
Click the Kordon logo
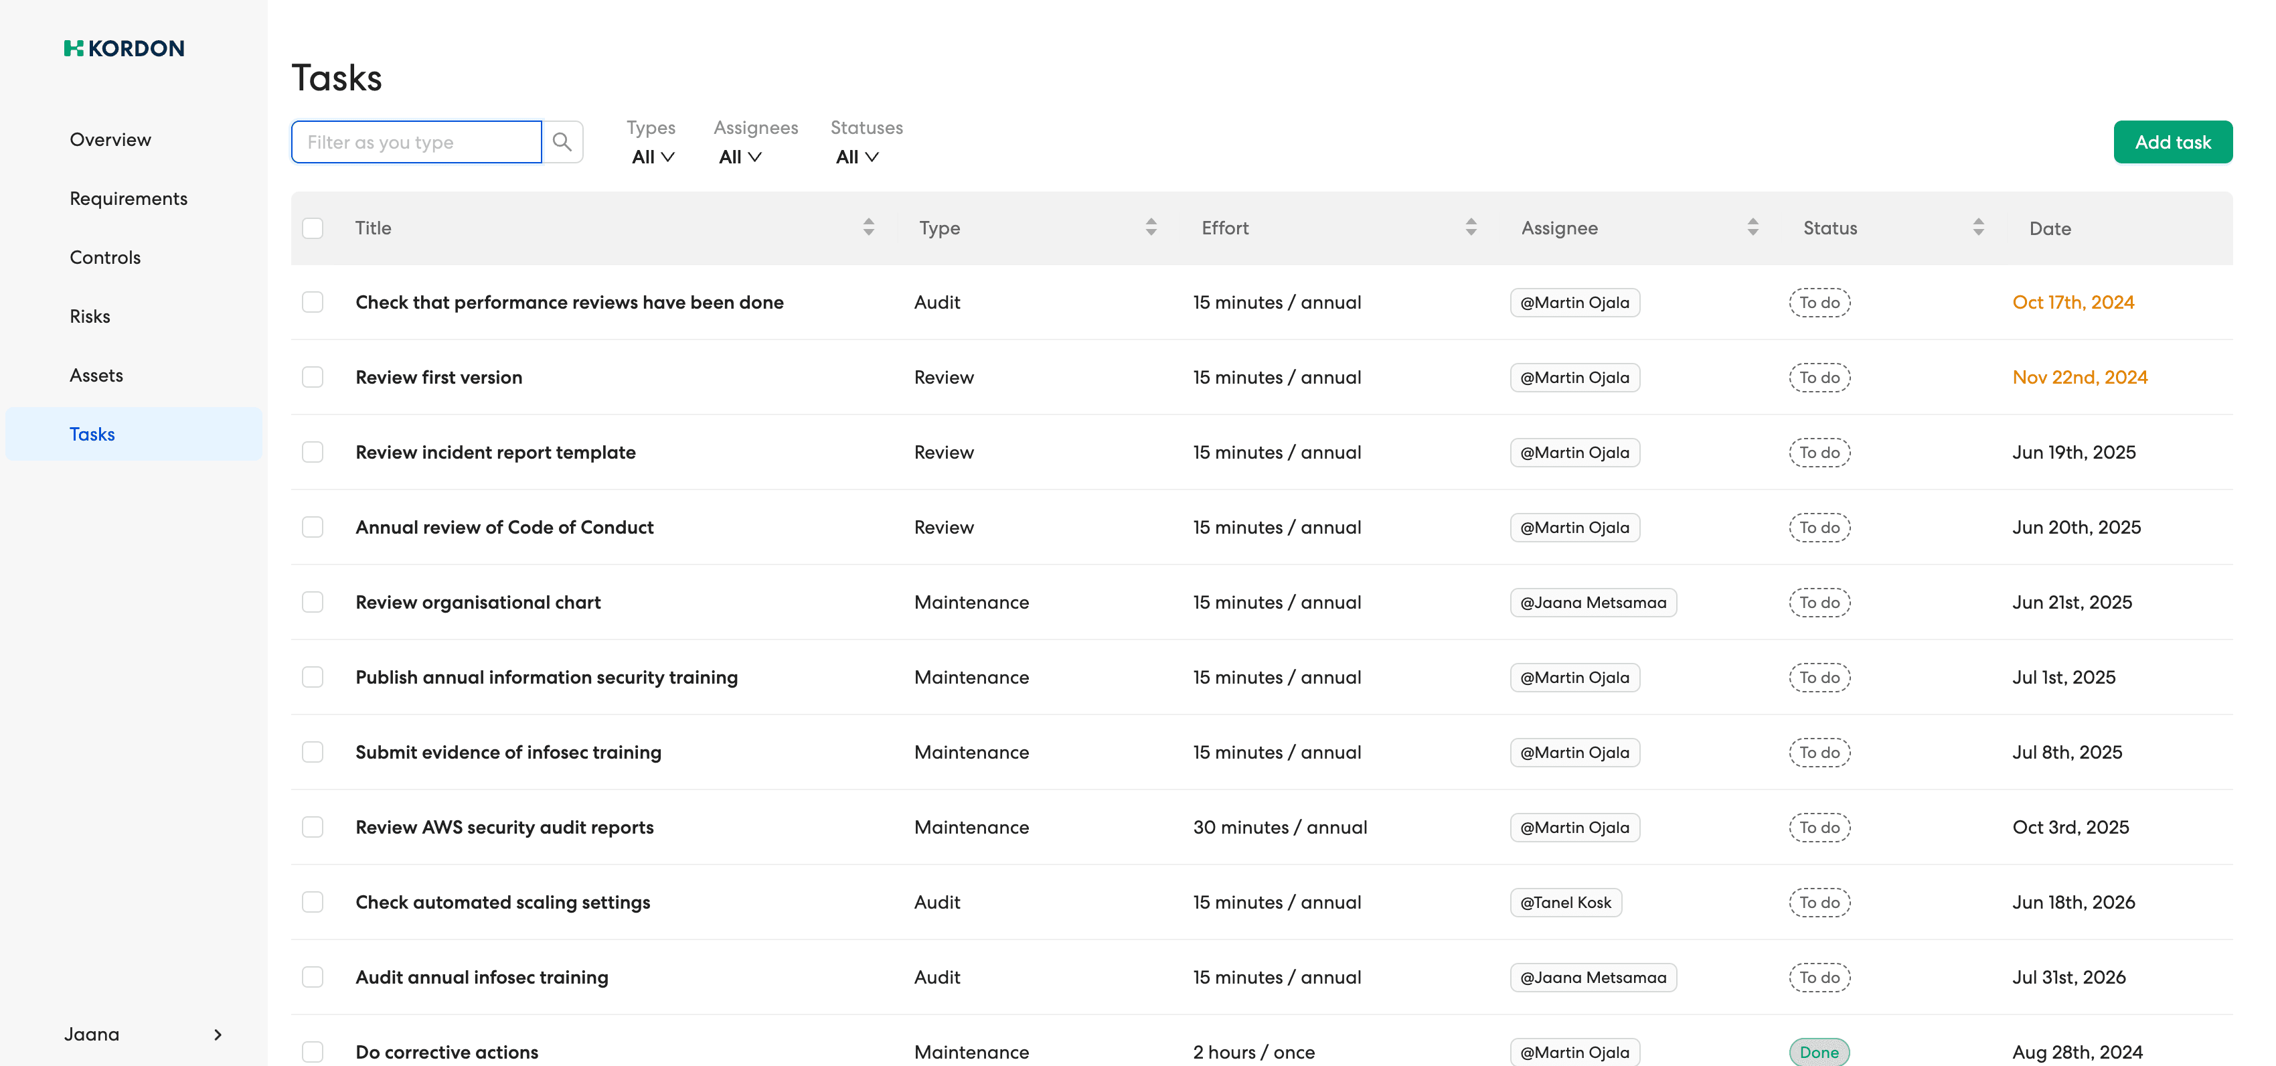pos(125,49)
